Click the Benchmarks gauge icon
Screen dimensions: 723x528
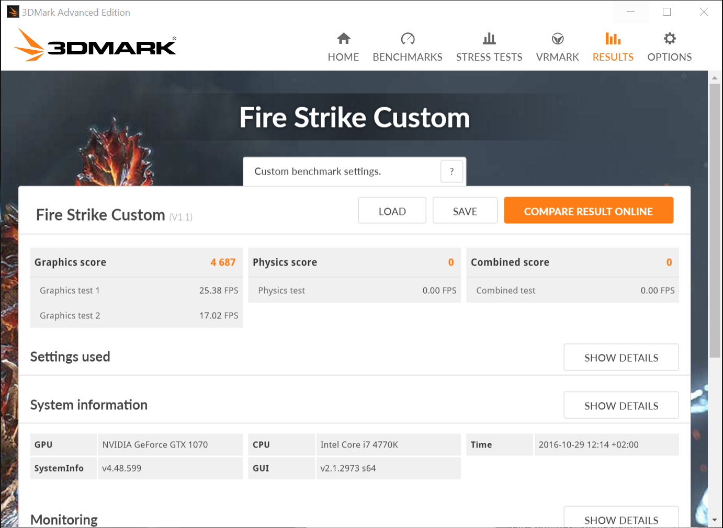pyautogui.click(x=408, y=38)
